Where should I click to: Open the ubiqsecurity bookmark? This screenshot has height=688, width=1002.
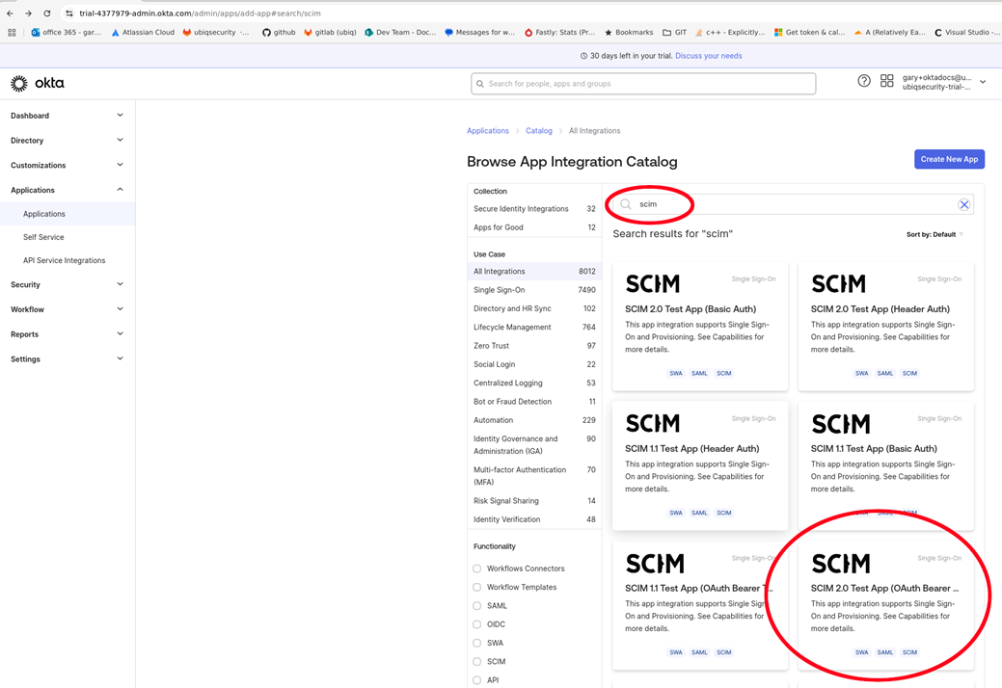pos(215,32)
